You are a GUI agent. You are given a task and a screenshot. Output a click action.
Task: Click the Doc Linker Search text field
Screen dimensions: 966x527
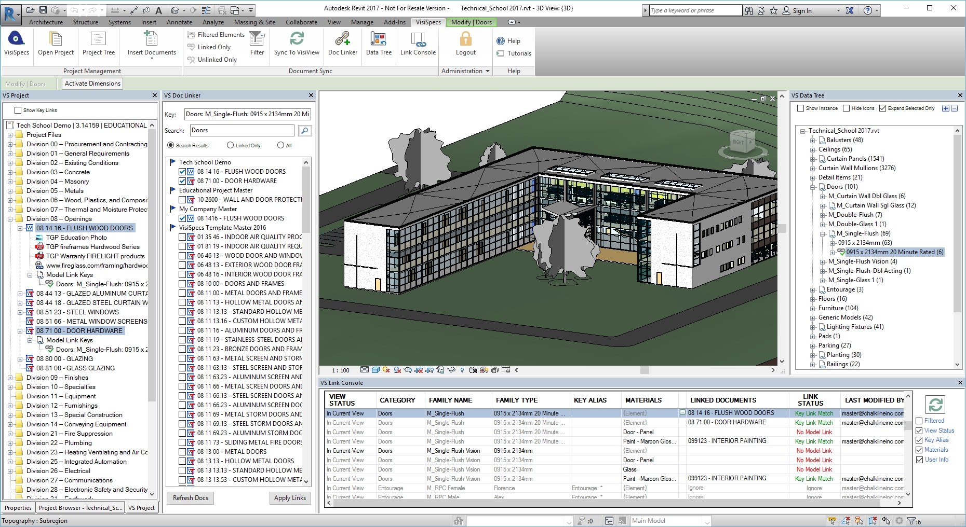(x=242, y=131)
